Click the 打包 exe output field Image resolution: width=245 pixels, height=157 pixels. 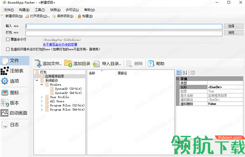(x=124, y=33)
